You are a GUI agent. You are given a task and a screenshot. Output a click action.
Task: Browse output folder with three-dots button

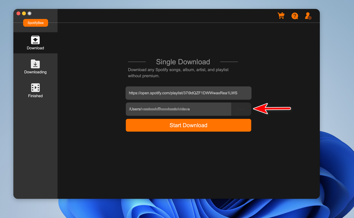coord(241,109)
